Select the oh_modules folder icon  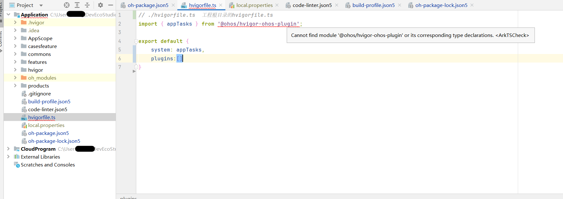pyautogui.click(x=24, y=78)
